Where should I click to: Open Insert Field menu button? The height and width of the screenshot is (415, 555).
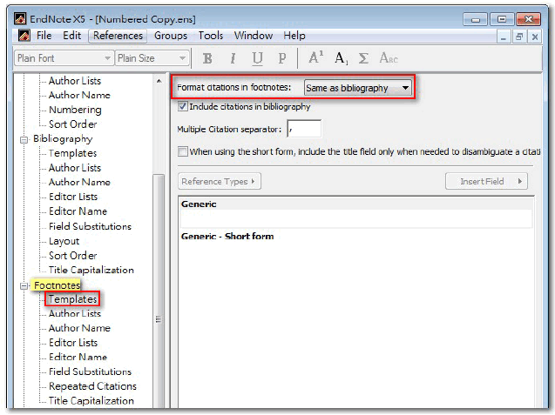click(x=486, y=181)
